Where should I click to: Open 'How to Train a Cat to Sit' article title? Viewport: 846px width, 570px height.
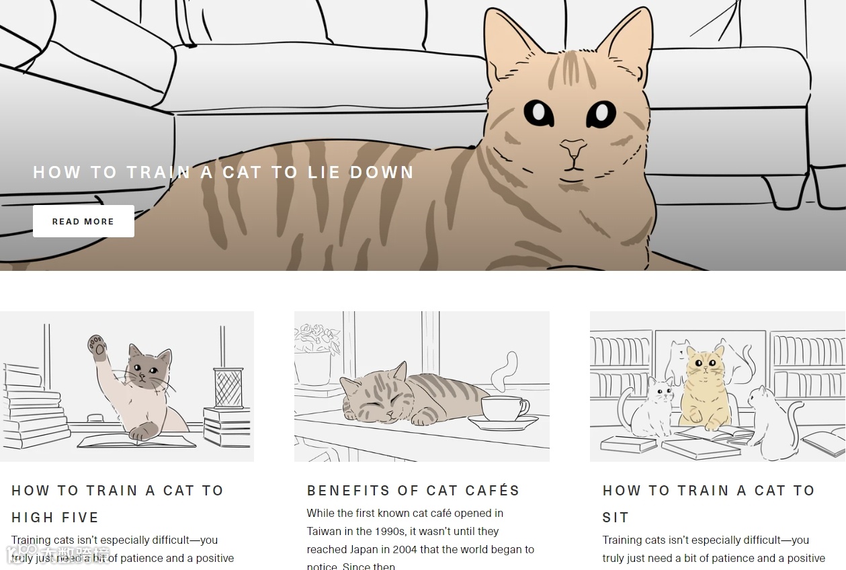click(709, 504)
